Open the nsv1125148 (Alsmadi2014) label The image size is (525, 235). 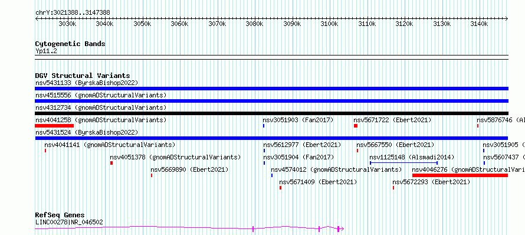click(412, 157)
